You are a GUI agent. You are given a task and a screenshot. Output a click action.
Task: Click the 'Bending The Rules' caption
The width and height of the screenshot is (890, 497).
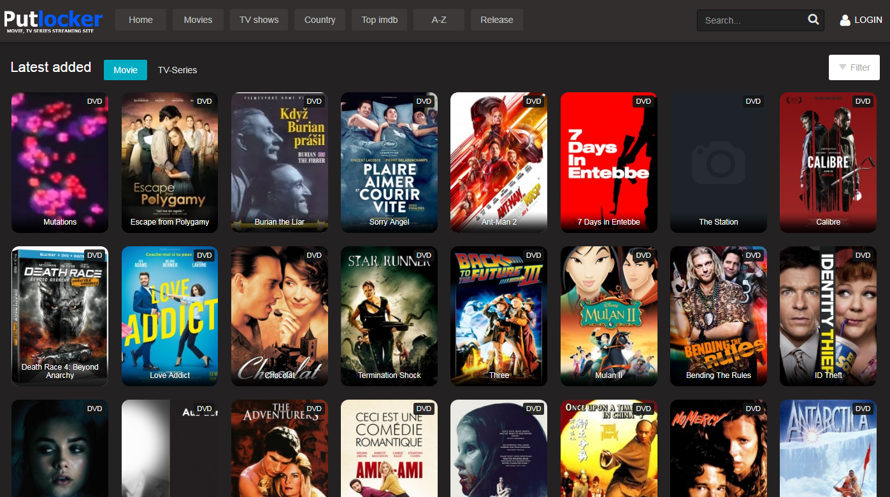coord(719,375)
